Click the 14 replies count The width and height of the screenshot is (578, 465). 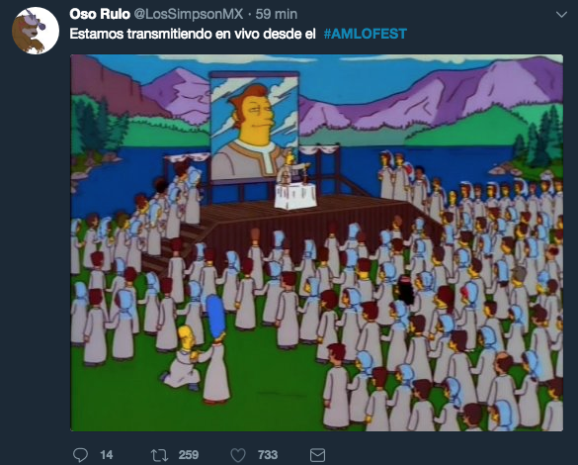point(106,455)
